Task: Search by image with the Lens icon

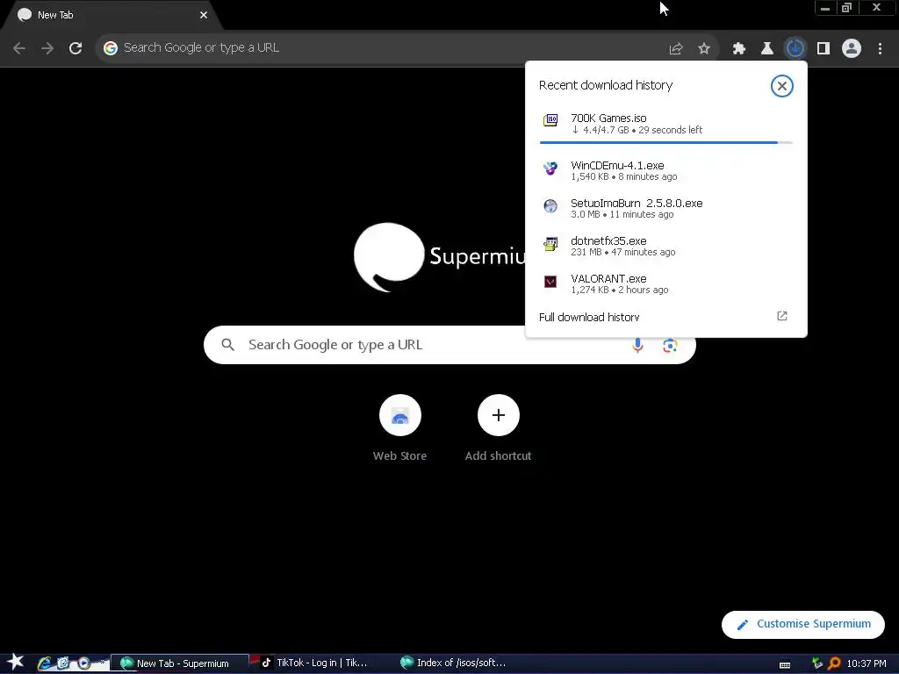Action: click(x=670, y=345)
